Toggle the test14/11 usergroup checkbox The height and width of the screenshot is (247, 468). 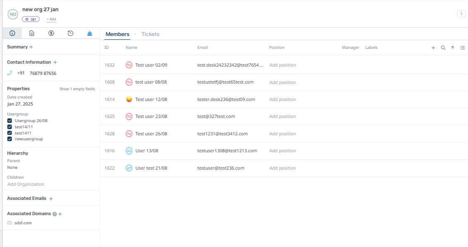[10, 127]
